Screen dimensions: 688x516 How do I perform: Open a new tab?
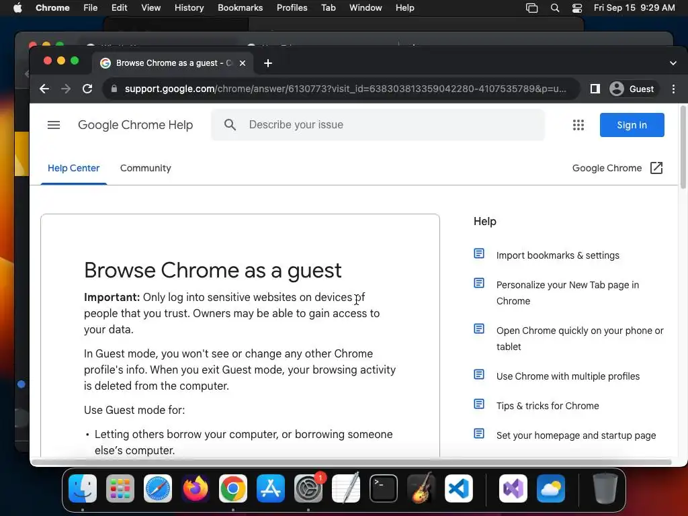(x=268, y=63)
